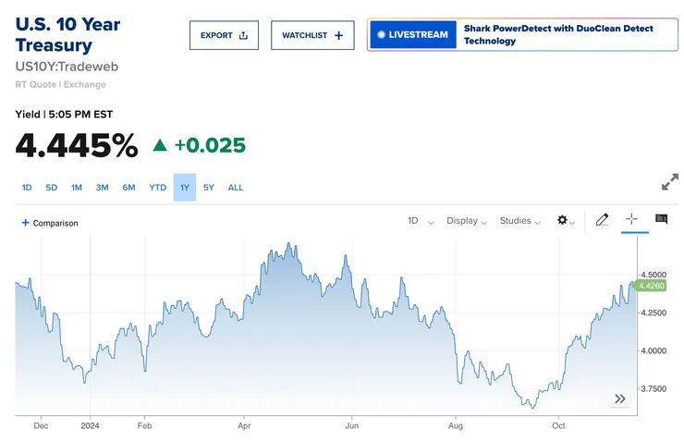Open chart settings gear menu
Image resolution: width=684 pixels, height=441 pixels.
point(565,221)
